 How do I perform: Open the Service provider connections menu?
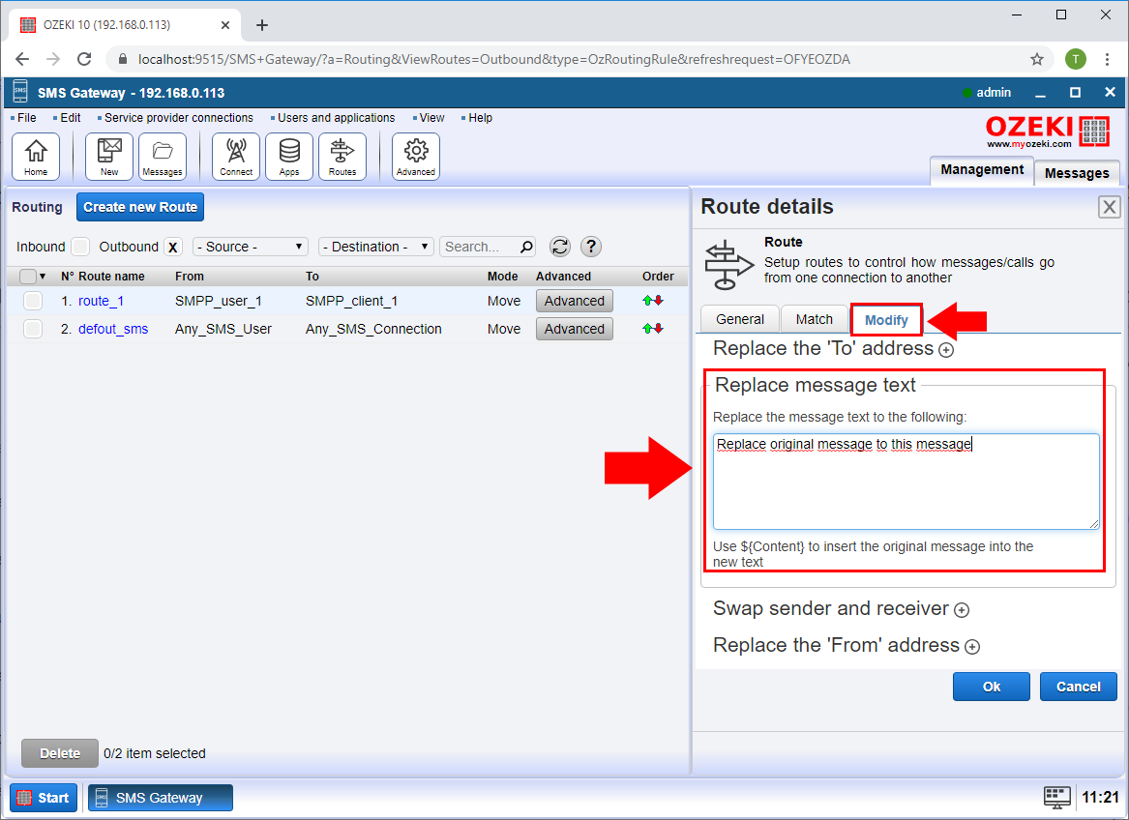(179, 118)
